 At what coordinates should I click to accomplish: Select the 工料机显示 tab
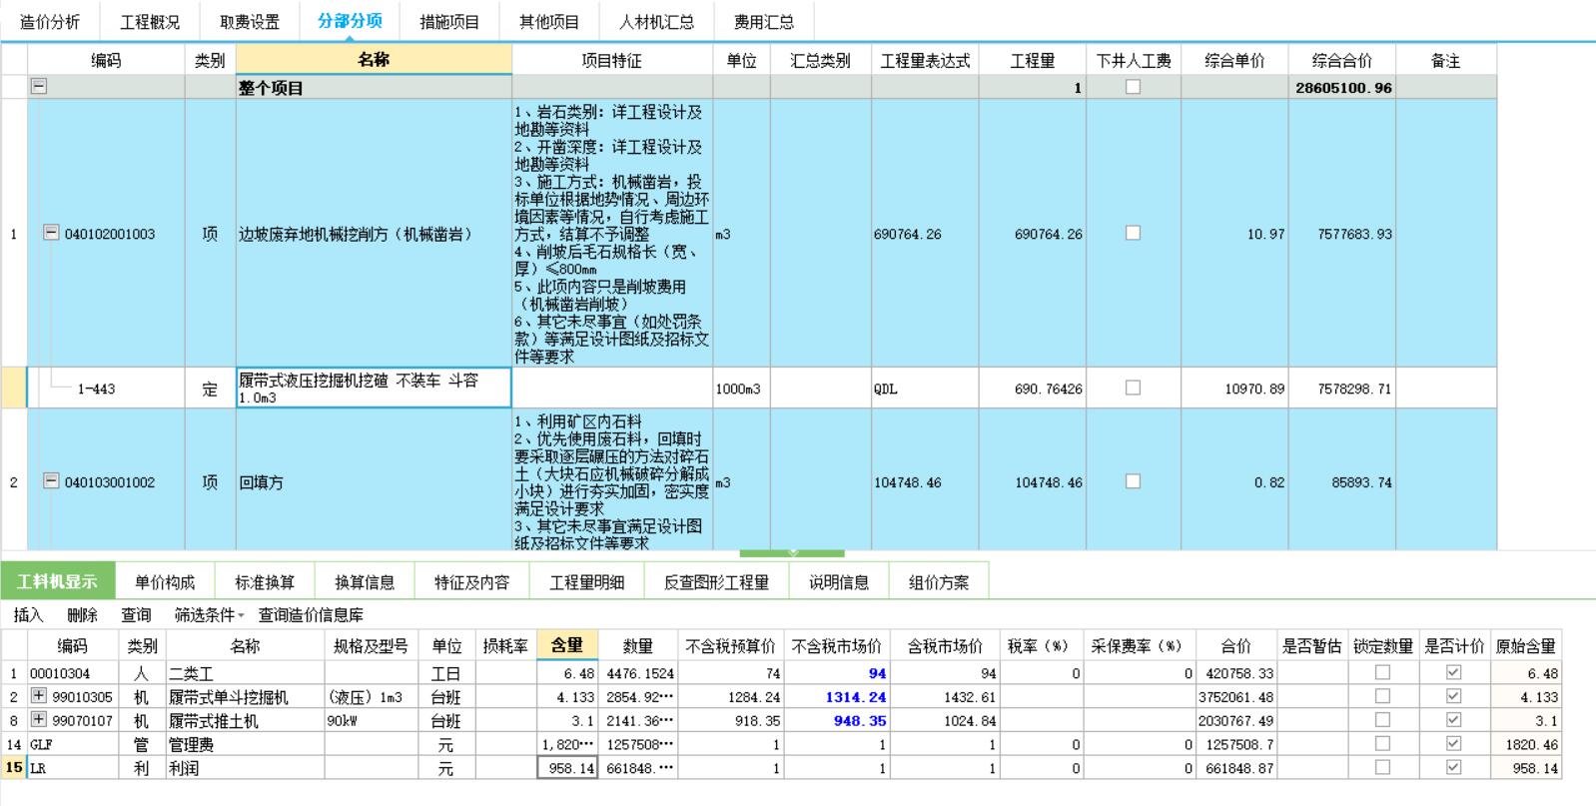click(x=58, y=581)
